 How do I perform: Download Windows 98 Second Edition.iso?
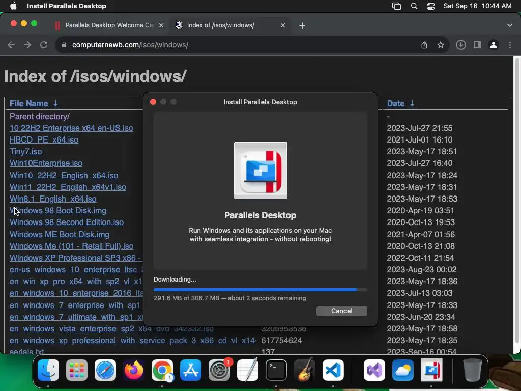[67, 222]
